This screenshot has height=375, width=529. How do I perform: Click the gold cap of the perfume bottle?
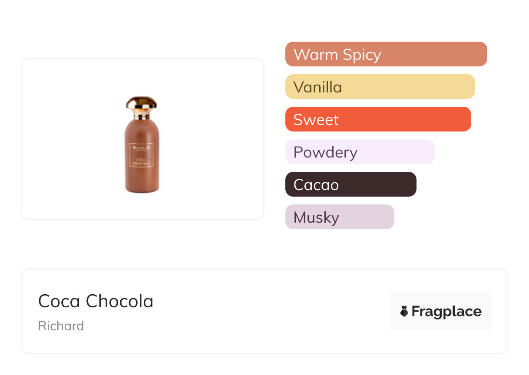click(142, 103)
